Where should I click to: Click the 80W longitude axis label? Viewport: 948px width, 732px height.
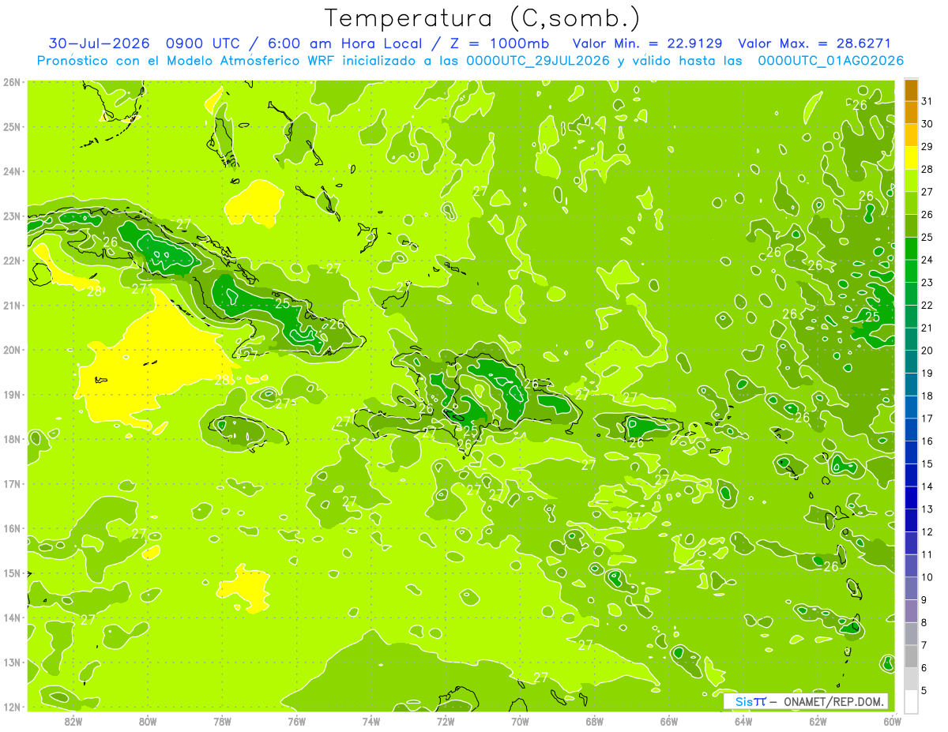click(x=148, y=722)
